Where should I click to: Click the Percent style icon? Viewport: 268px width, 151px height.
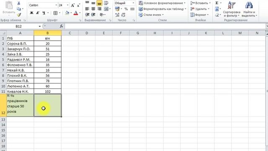click(x=126, y=9)
